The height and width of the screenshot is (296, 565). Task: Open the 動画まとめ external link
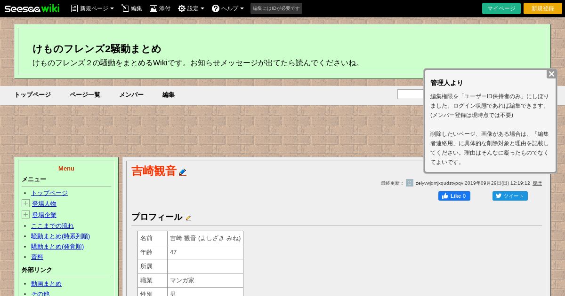click(46, 283)
